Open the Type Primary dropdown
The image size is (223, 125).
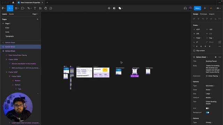click(x=209, y=123)
